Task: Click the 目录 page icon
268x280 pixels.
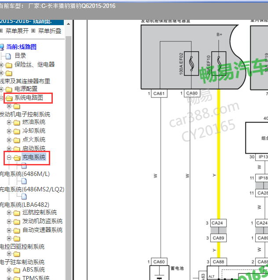Action: tap(8, 56)
